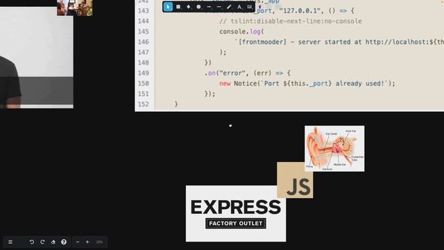Screen dimensions: 444x250
Task: Click line number 152 in the code
Action: pyautogui.click(x=144, y=104)
